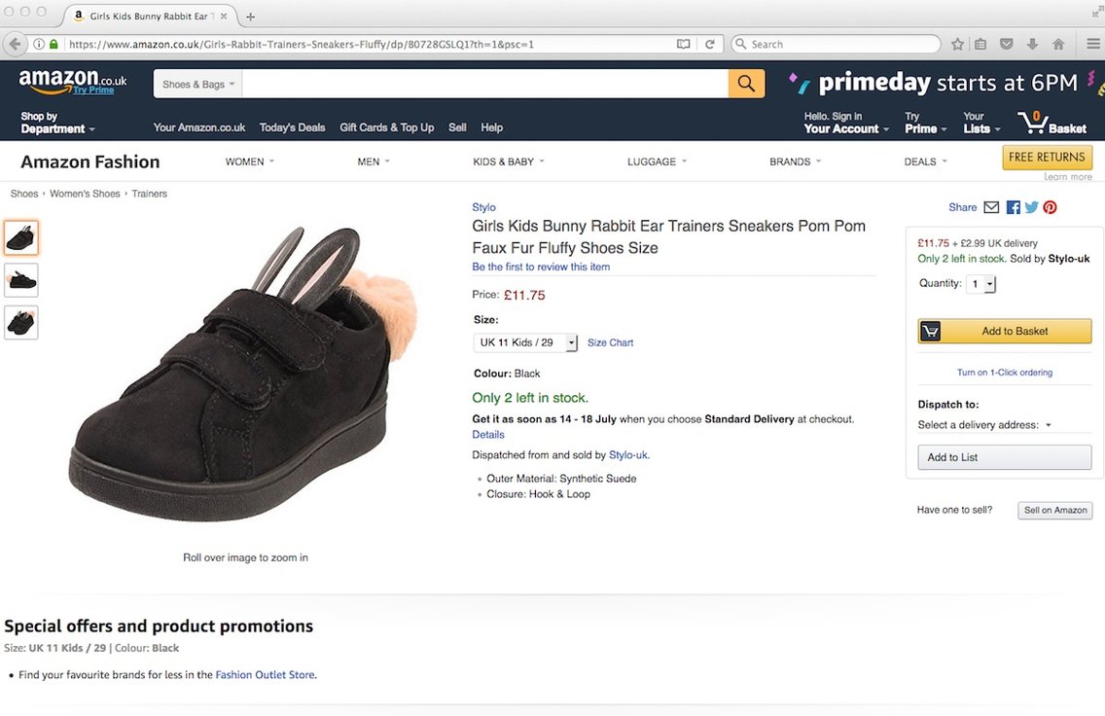Select the second shoe thumbnail image
Image resolution: width=1105 pixels, height=716 pixels.
21,280
